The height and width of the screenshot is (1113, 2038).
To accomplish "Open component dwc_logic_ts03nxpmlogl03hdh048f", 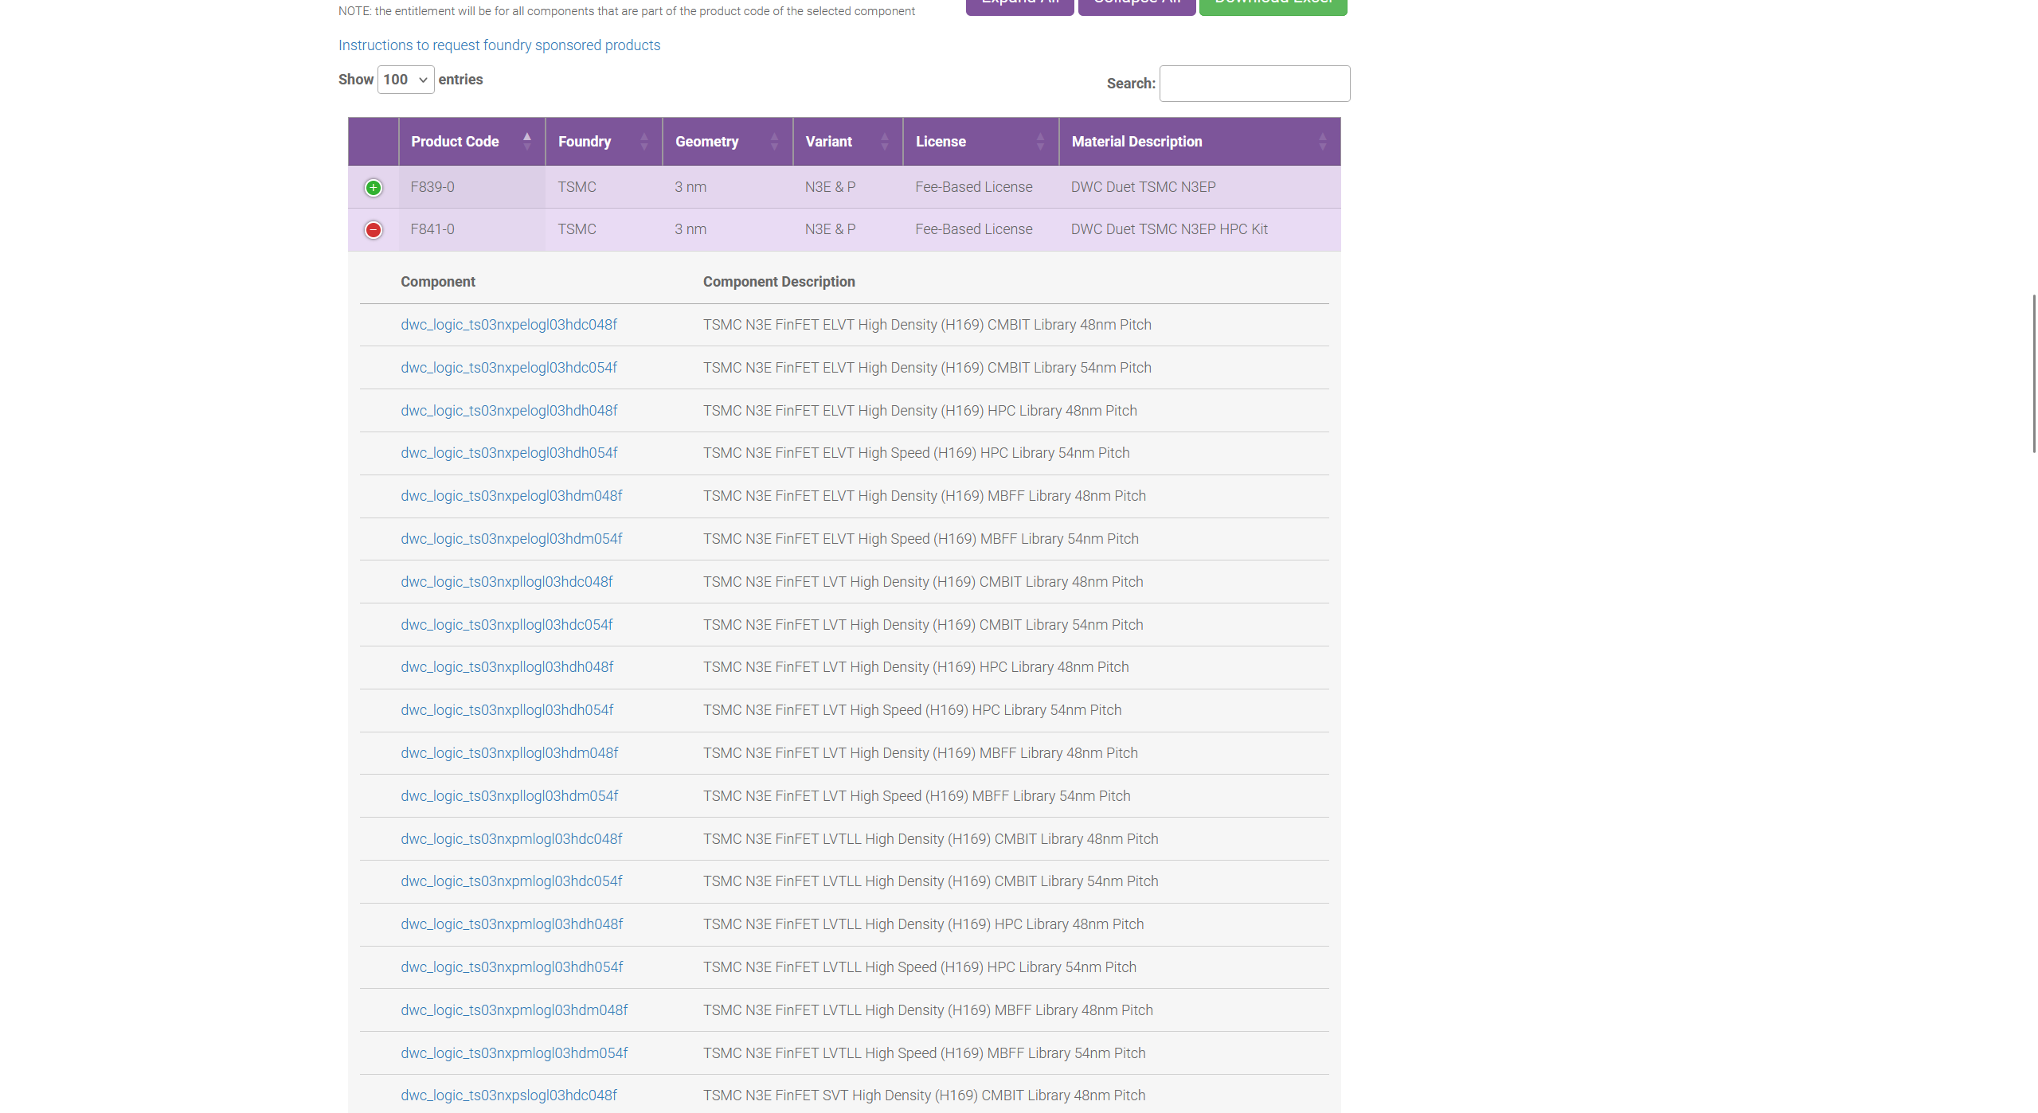I will [512, 924].
